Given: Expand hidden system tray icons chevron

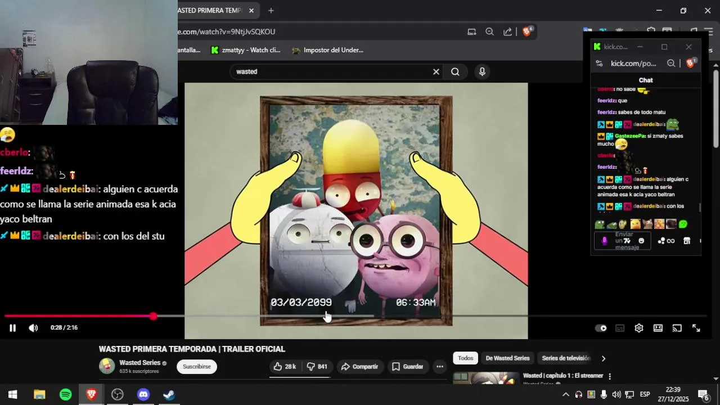Looking at the screenshot, I should pos(566,394).
